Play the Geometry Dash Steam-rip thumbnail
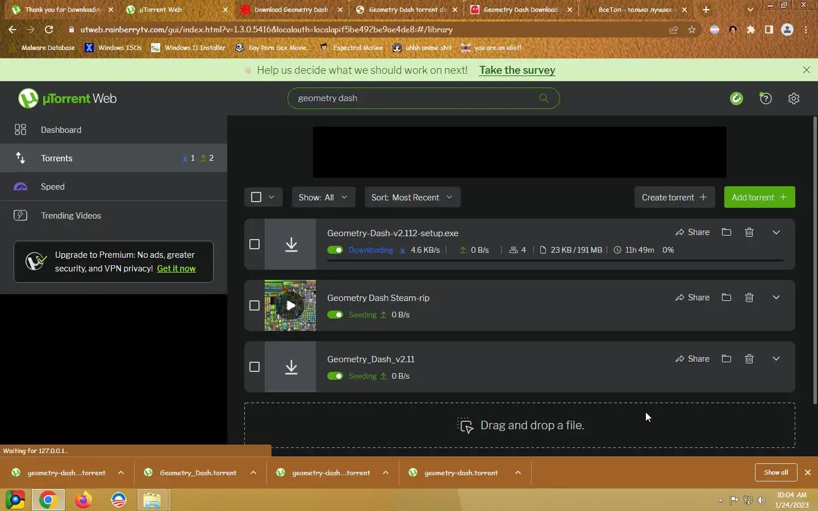Viewport: 818px width, 511px height. (290, 305)
